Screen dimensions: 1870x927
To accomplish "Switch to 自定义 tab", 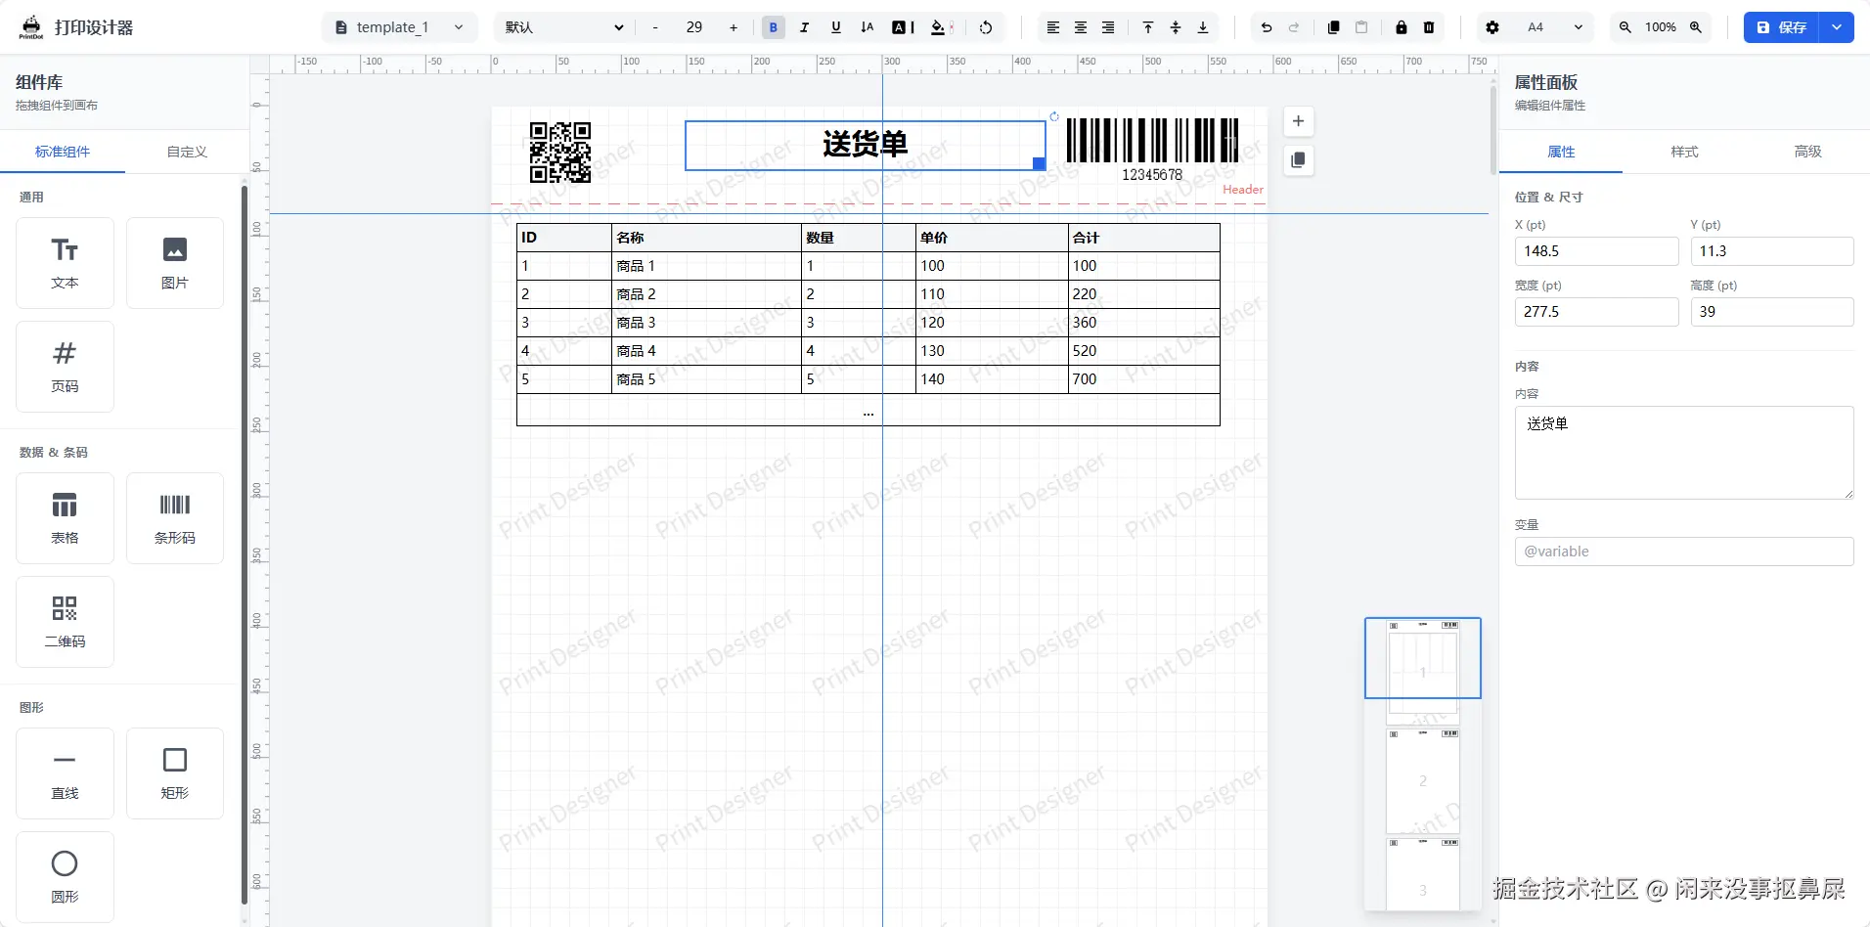I will pyautogui.click(x=187, y=152).
